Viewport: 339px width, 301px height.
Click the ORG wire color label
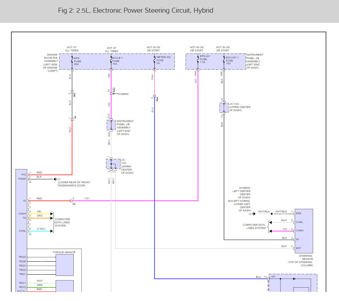39,216
